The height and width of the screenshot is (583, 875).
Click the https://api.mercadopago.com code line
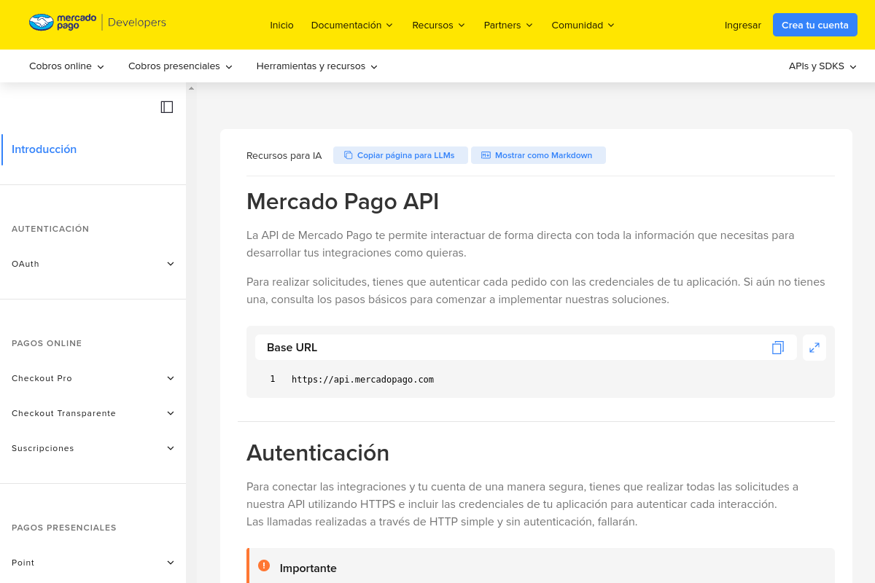click(x=362, y=379)
